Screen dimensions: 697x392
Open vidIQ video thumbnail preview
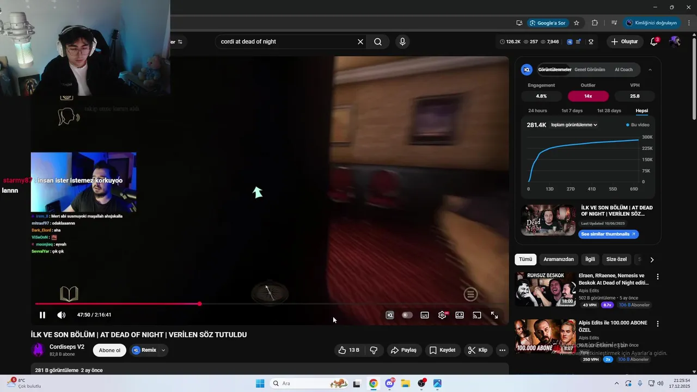[x=548, y=220]
